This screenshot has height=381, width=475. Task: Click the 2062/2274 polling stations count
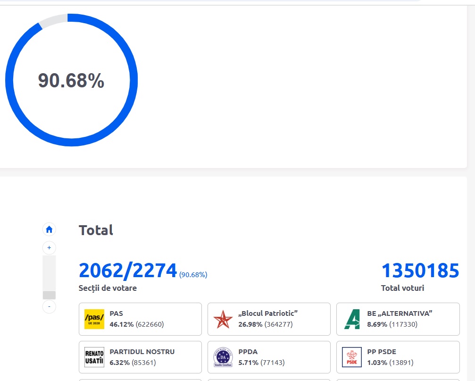pyautogui.click(x=128, y=271)
